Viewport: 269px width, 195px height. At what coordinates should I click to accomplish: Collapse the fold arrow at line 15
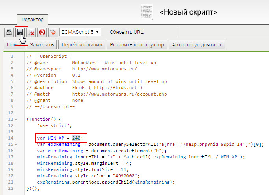[16, 145]
